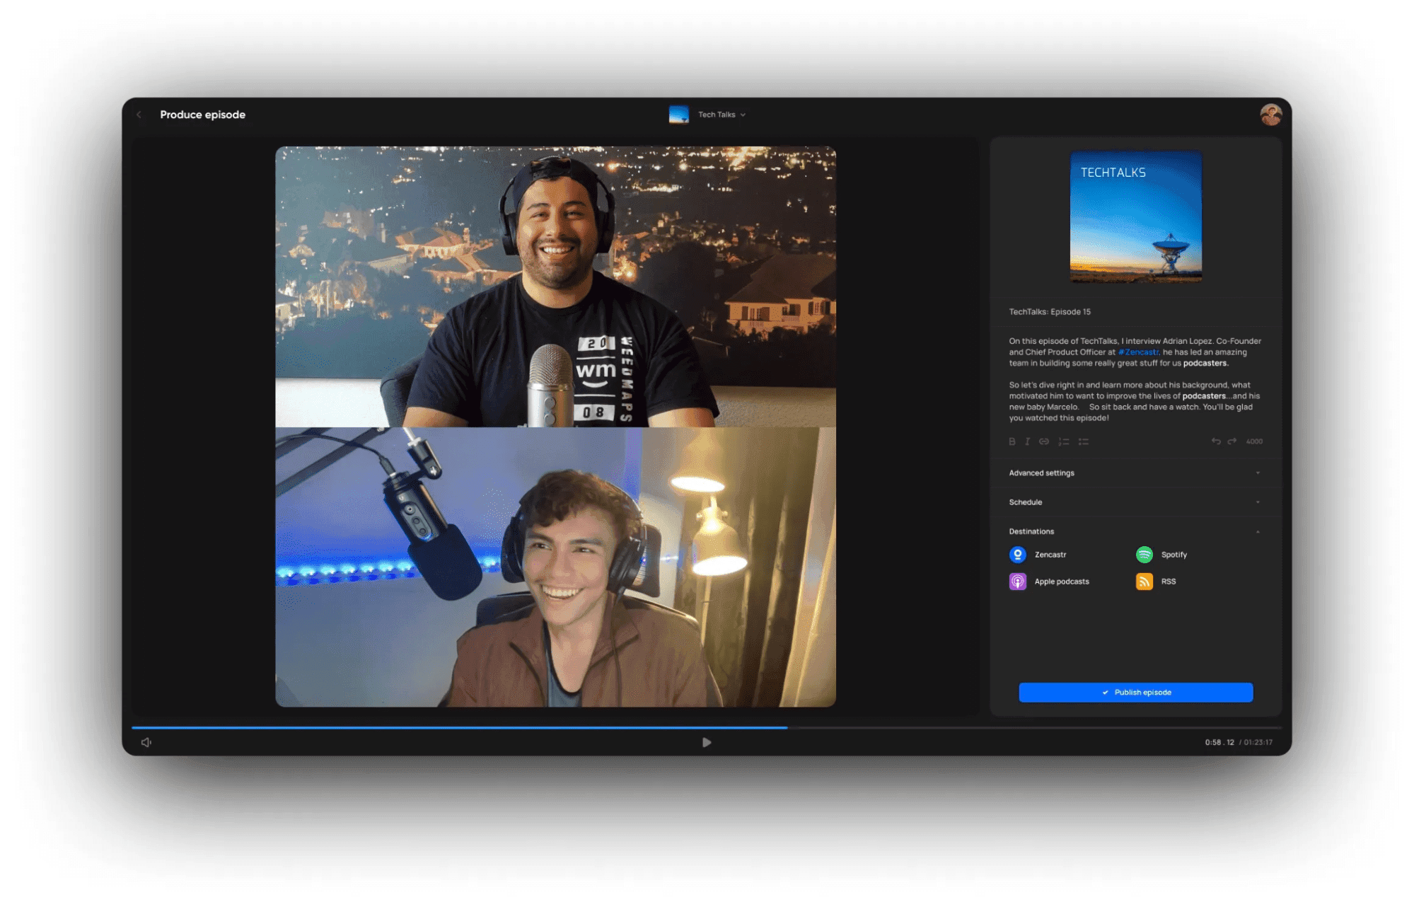Create a numbered list in description
The width and height of the screenshot is (1414, 902).
1063,441
